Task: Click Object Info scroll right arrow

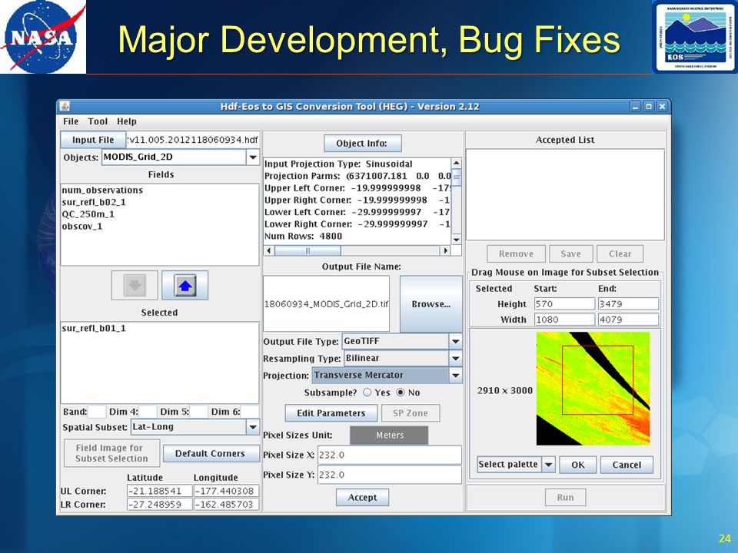Action: (445, 250)
